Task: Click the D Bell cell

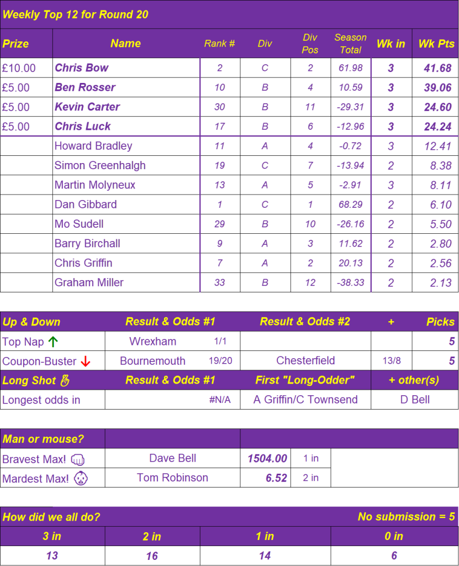Action: pos(415,400)
